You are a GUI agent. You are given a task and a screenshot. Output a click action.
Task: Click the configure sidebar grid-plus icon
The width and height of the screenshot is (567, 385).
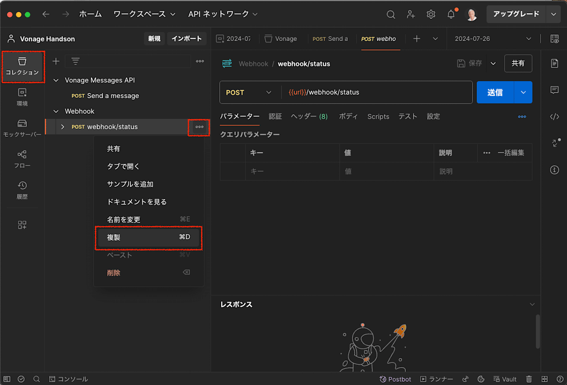(x=22, y=225)
